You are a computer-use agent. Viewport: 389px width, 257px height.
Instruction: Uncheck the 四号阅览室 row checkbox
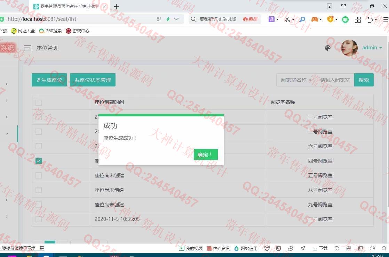coord(39,161)
